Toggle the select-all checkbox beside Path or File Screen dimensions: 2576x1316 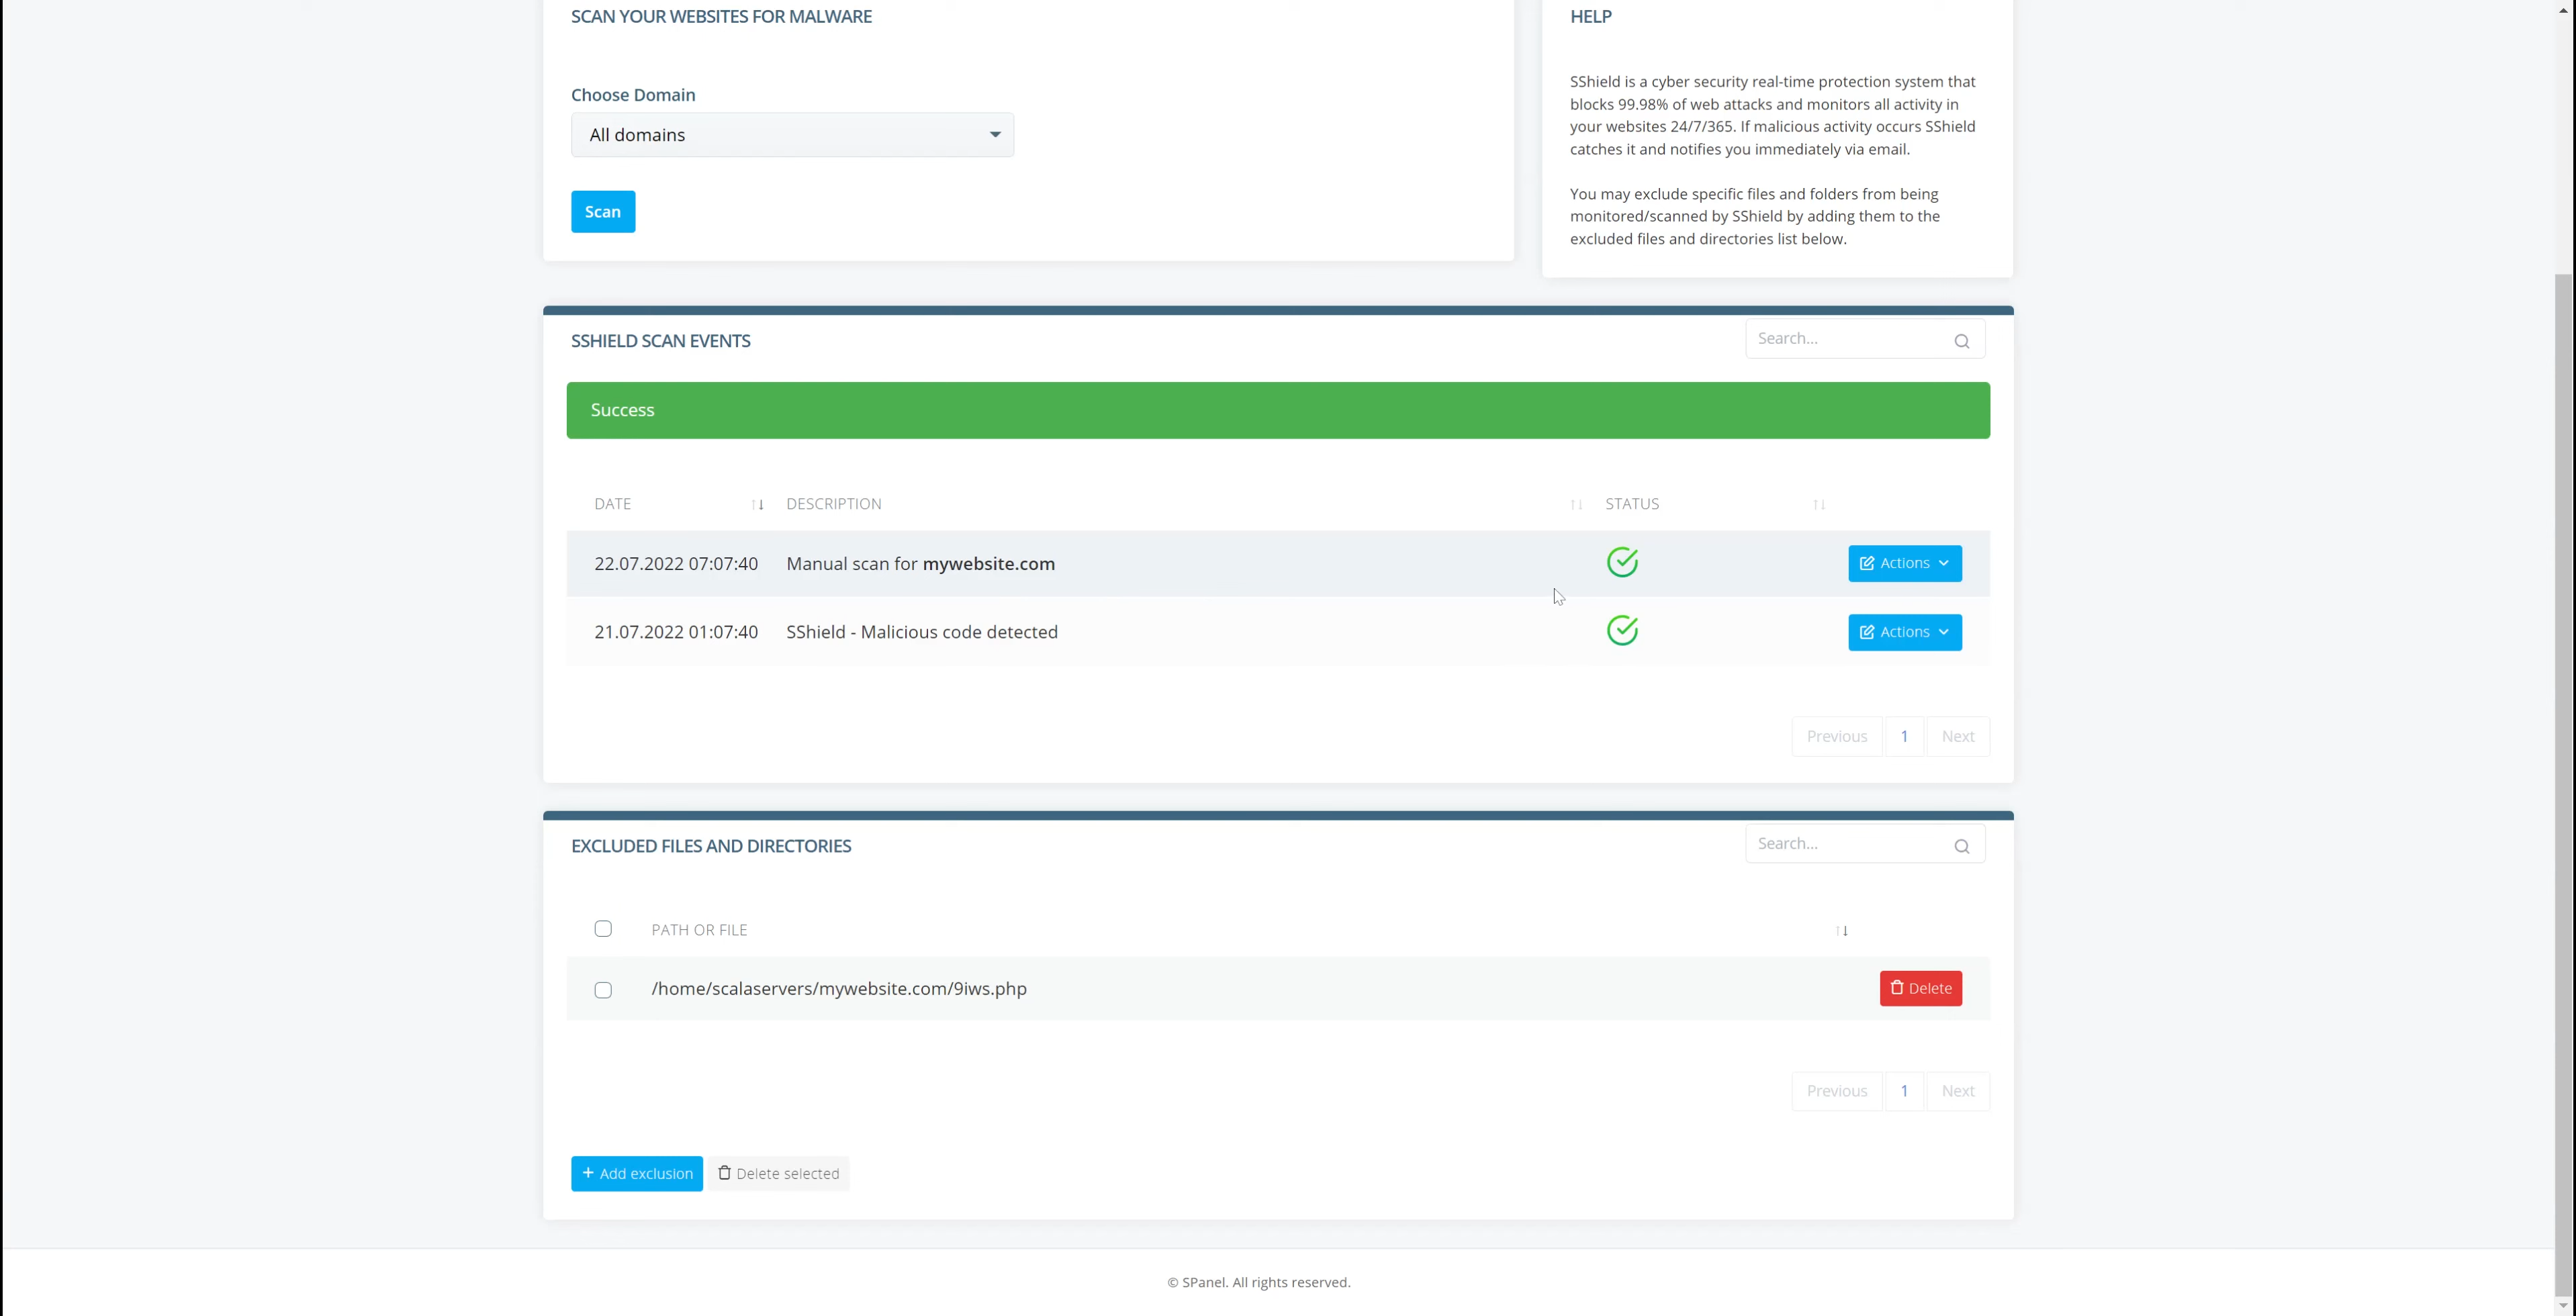[x=603, y=929]
